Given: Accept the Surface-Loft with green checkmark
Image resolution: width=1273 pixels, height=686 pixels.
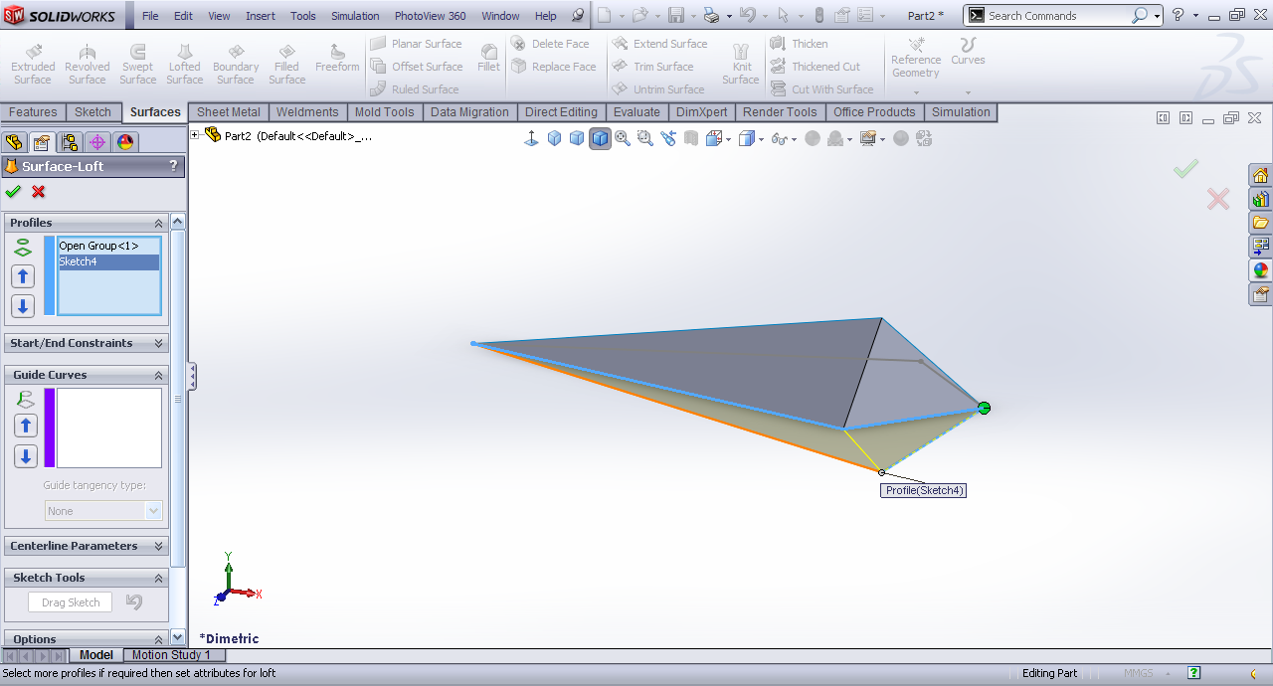Looking at the screenshot, I should point(13,192).
